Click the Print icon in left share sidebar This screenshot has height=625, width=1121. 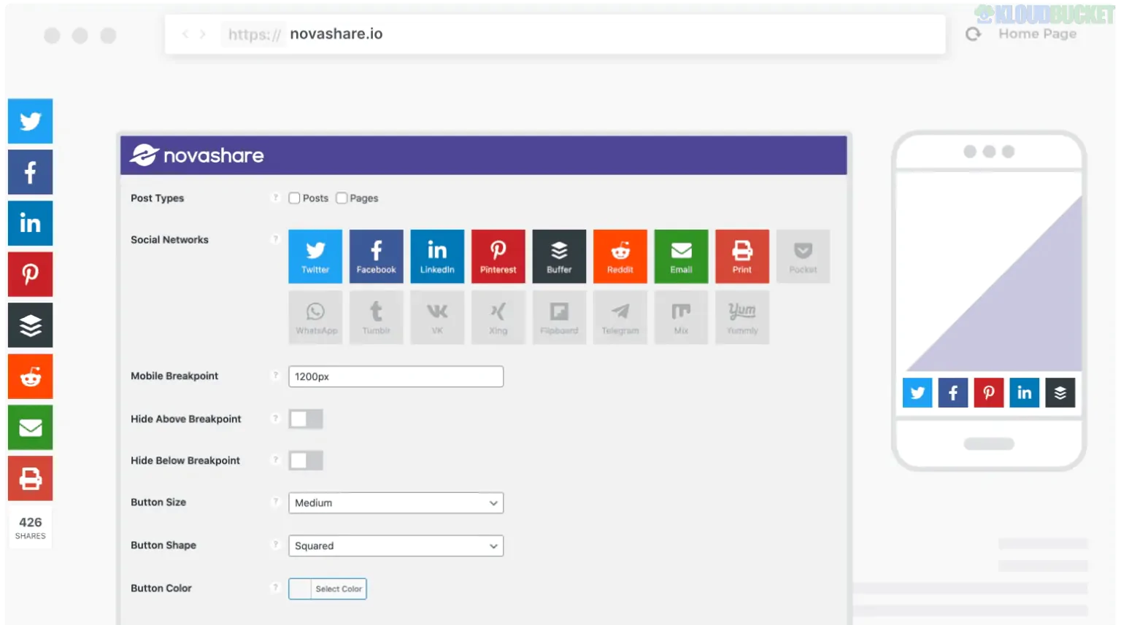click(x=30, y=478)
